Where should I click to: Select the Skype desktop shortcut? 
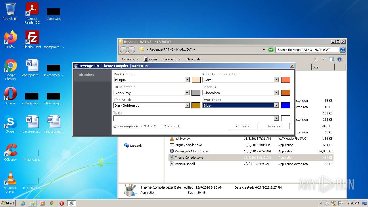pos(10,124)
